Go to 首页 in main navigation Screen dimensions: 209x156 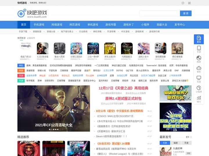pyautogui.click(x=24, y=25)
